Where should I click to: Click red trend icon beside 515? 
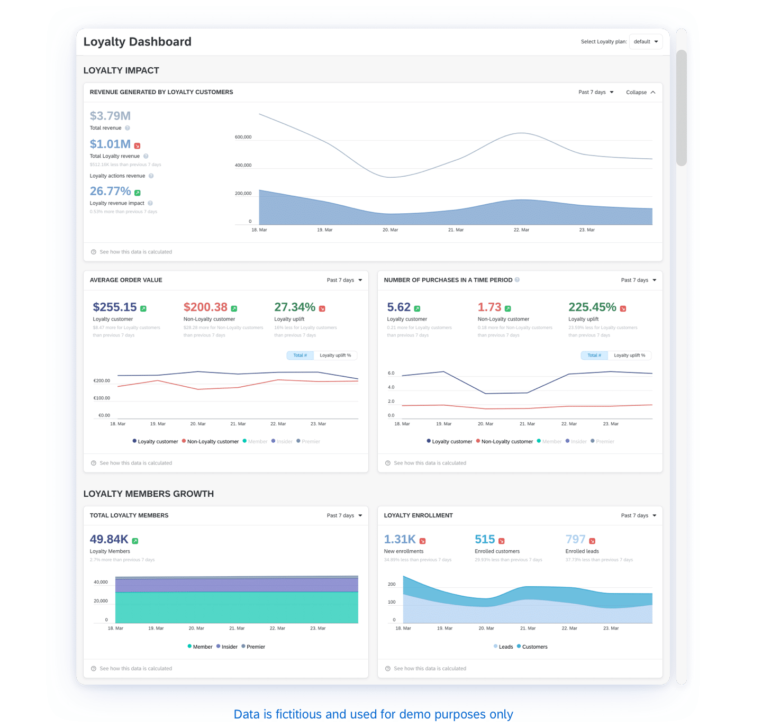point(502,541)
